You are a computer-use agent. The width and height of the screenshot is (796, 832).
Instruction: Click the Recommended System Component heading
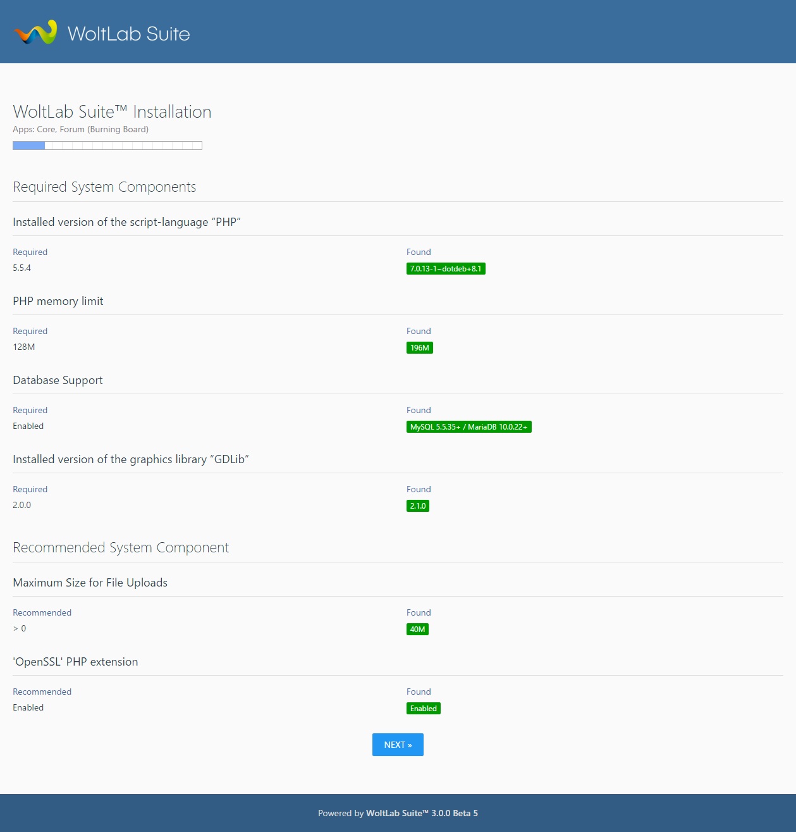(121, 547)
